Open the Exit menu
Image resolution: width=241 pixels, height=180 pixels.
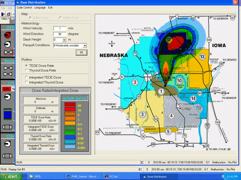coord(50,8)
